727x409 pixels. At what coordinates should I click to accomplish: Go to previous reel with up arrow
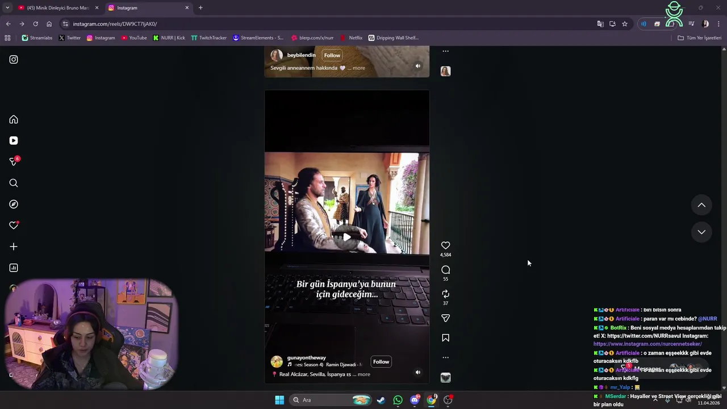click(x=701, y=205)
